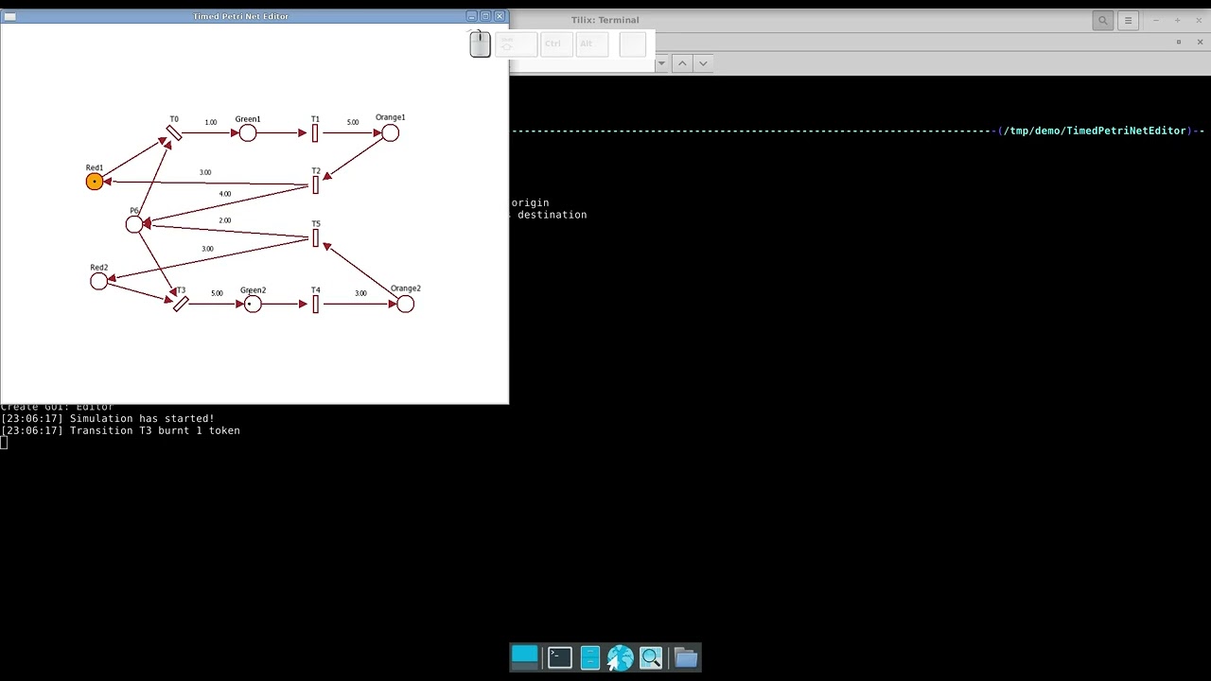The image size is (1211, 681).
Task: Click 3.00 label on T2 to Red1 arc
Action: tap(205, 172)
